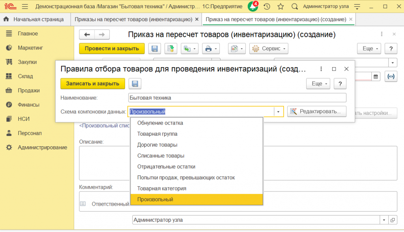This screenshot has width=404, height=232.
Task: Open the dialog's Еще menu
Action: [x=318, y=84]
